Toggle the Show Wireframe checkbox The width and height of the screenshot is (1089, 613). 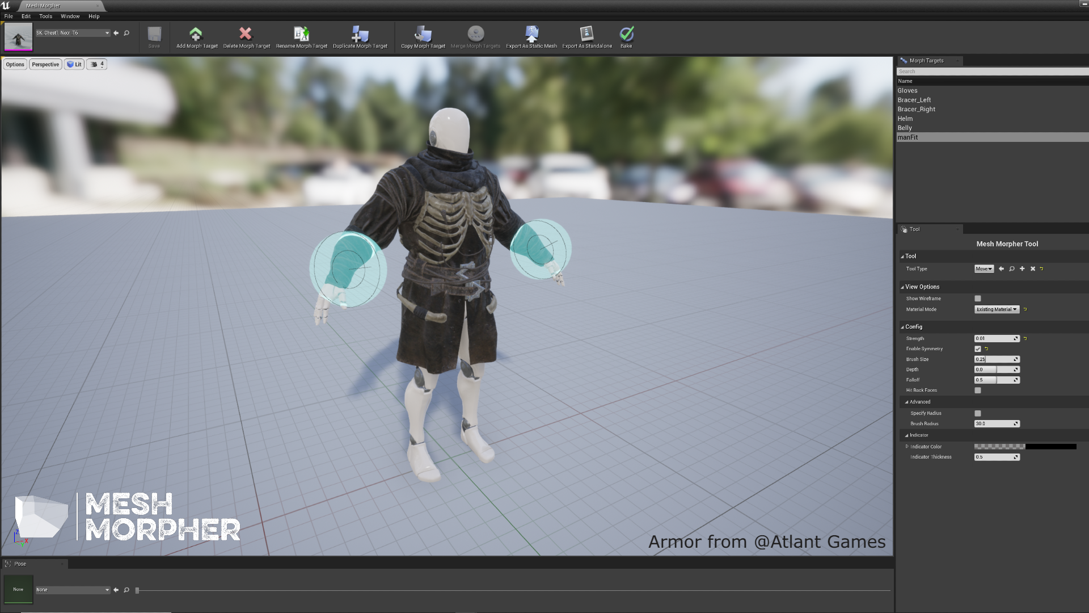[x=978, y=299]
